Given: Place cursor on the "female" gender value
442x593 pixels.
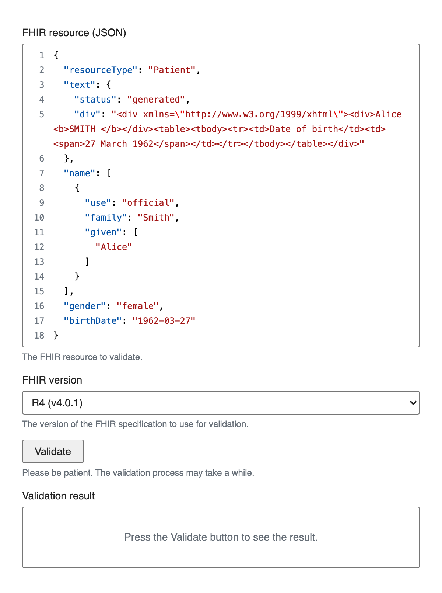Looking at the screenshot, I should tap(137, 306).
